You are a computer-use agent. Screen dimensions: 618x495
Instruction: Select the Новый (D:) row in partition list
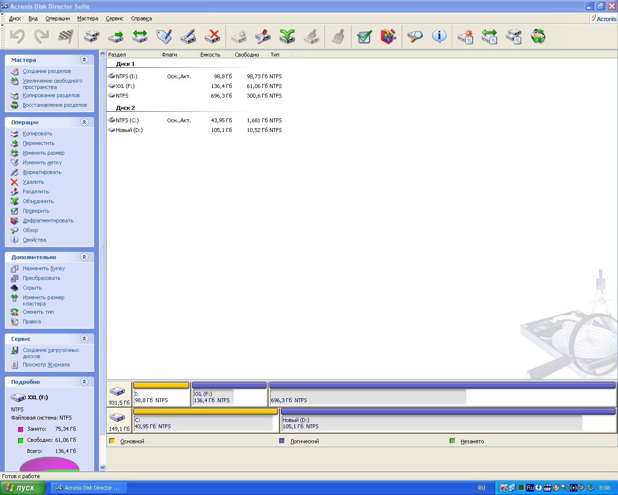coord(195,130)
